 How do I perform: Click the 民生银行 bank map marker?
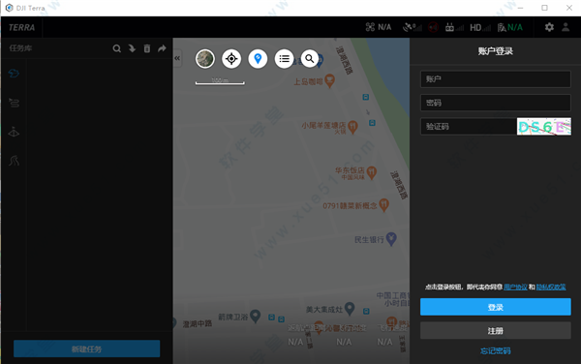pos(391,239)
